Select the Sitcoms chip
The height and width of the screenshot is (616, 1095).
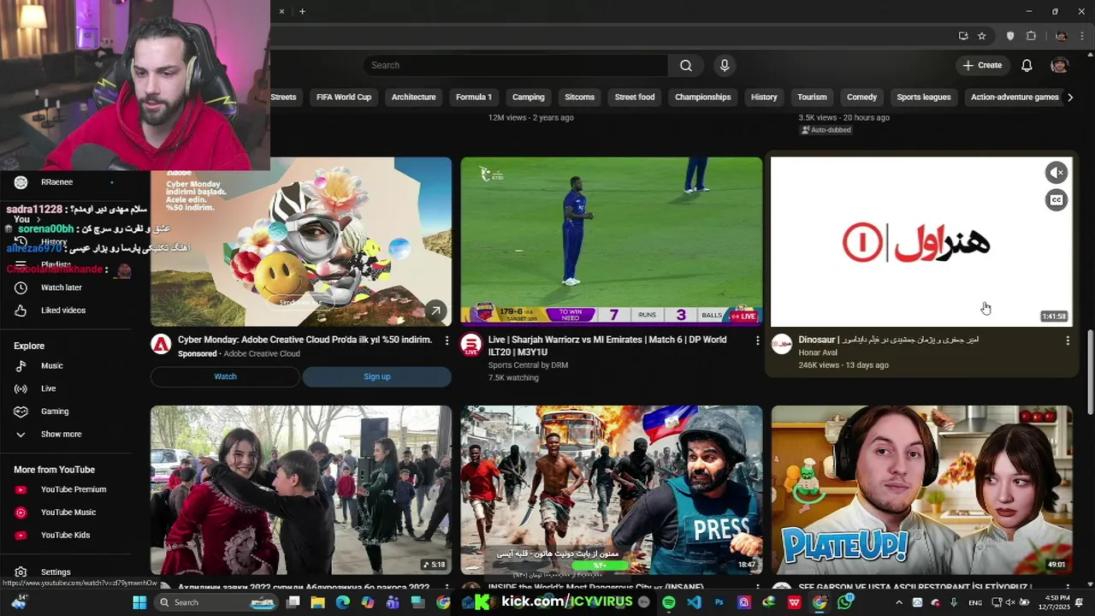(579, 98)
